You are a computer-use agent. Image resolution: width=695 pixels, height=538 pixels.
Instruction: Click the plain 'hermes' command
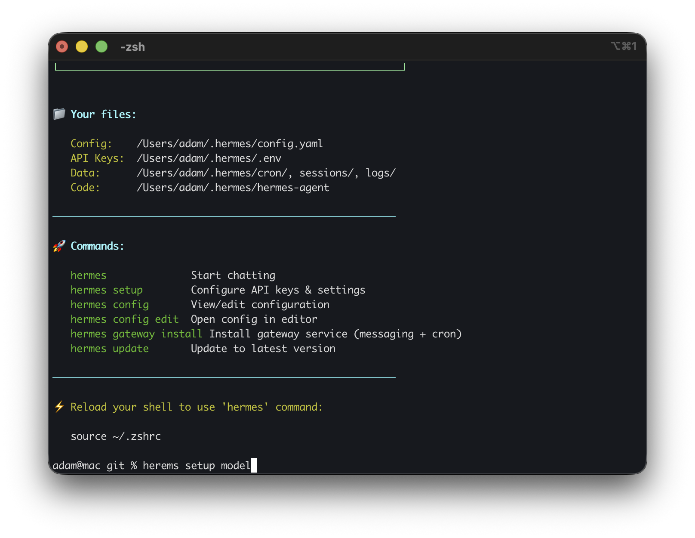point(89,275)
